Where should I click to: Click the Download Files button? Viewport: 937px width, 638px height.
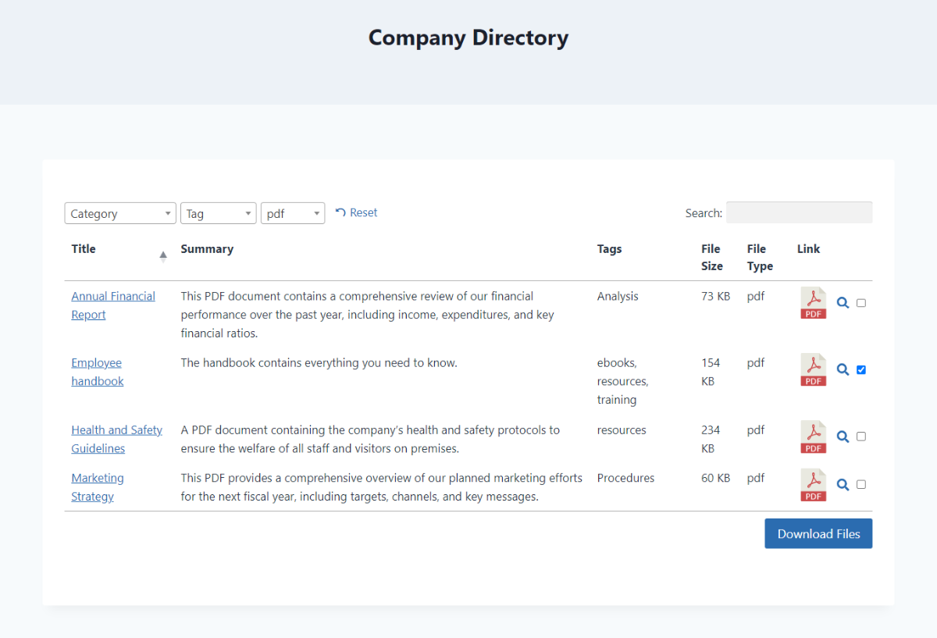(x=818, y=533)
